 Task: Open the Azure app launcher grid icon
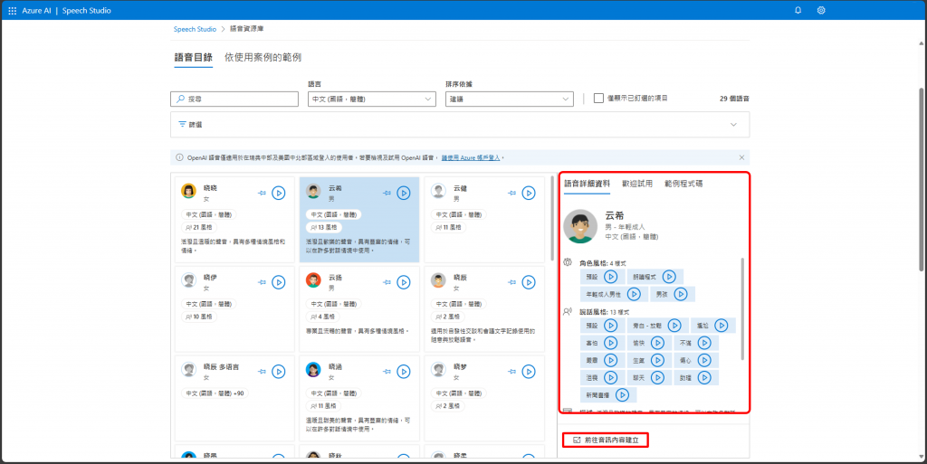click(x=12, y=11)
